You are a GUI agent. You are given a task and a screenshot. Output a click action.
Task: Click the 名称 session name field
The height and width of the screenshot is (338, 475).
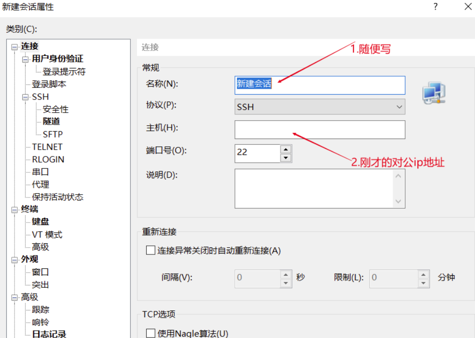point(320,85)
